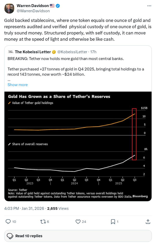Like the tweet with the heart
The width and height of the screenshot is (156, 244).
(78, 221)
